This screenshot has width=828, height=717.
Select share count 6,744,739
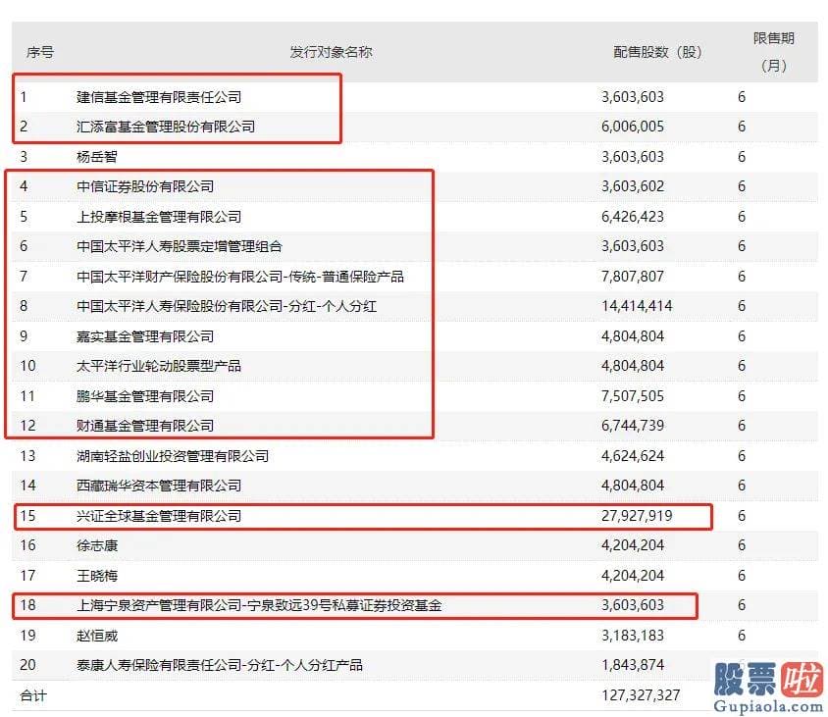point(633,426)
